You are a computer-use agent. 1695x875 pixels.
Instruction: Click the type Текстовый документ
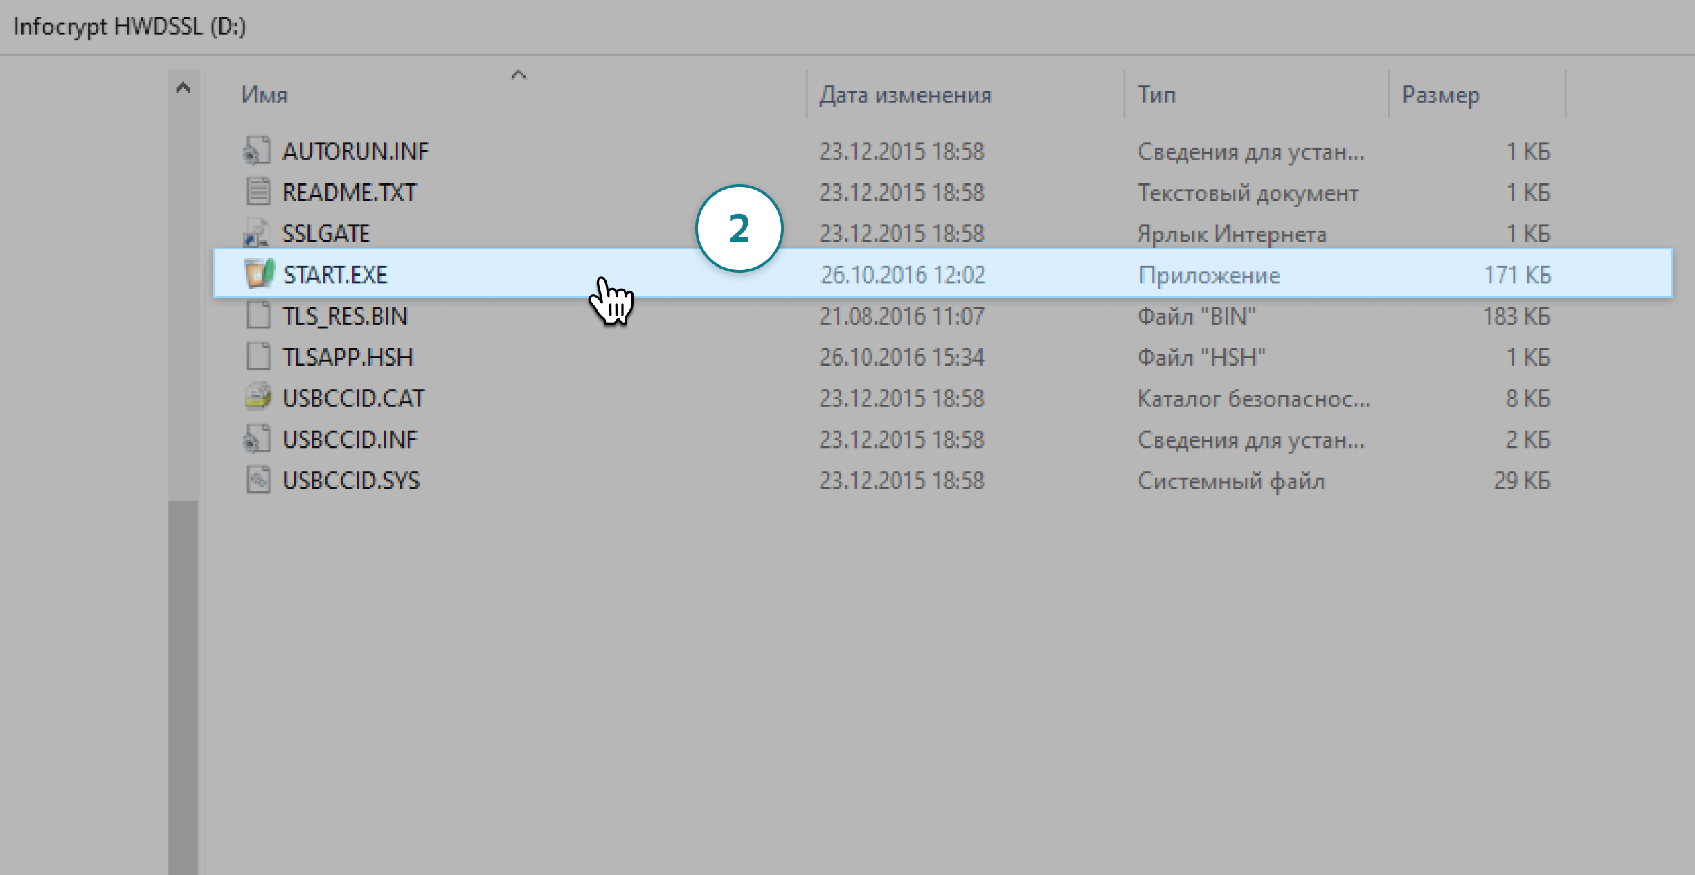coord(1248,192)
